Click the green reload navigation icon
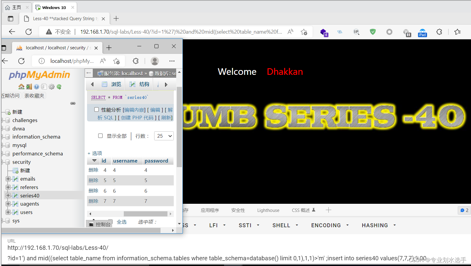This screenshot has width=471, height=266. [x=59, y=87]
